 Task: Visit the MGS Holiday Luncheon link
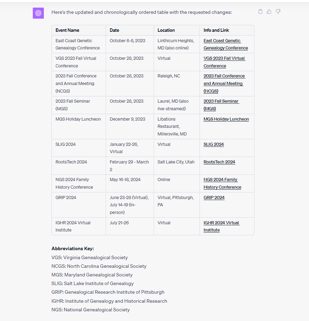226,119
